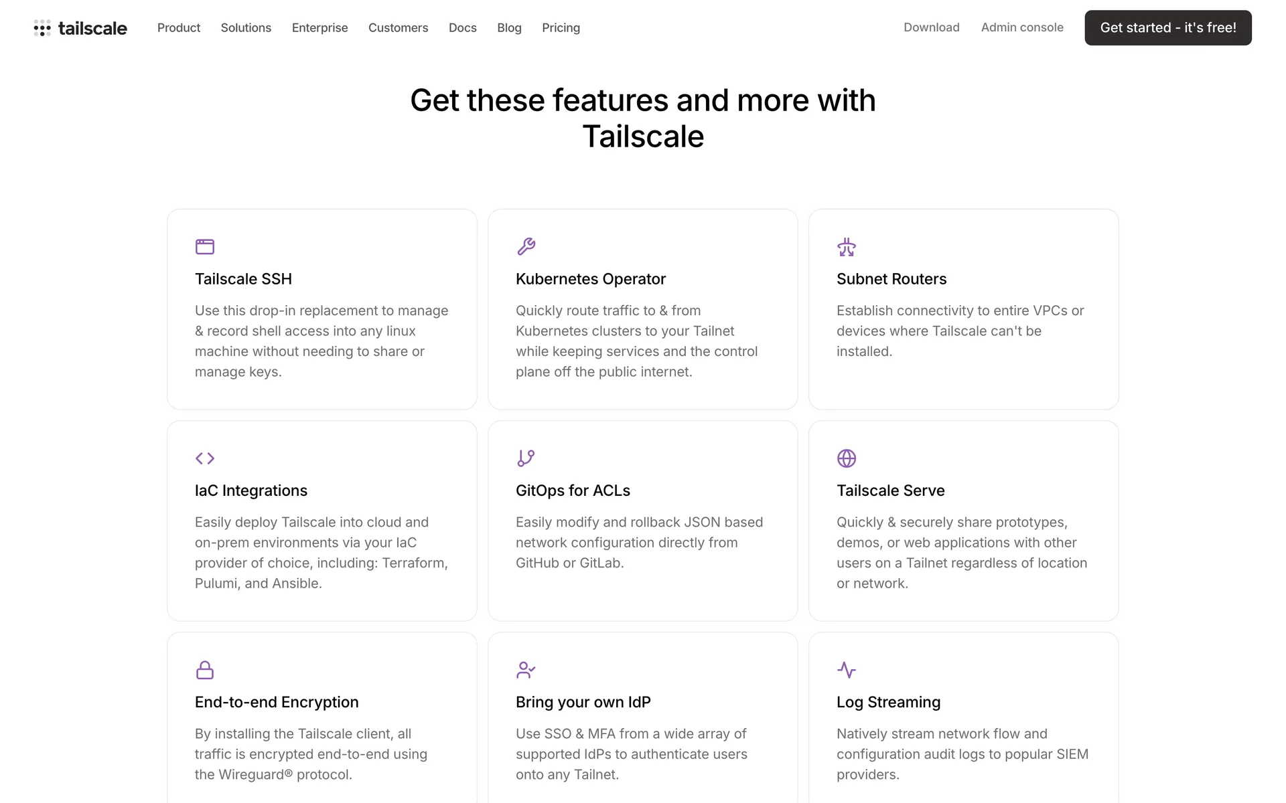Click the End-to-end Encryption lock icon

coord(205,670)
